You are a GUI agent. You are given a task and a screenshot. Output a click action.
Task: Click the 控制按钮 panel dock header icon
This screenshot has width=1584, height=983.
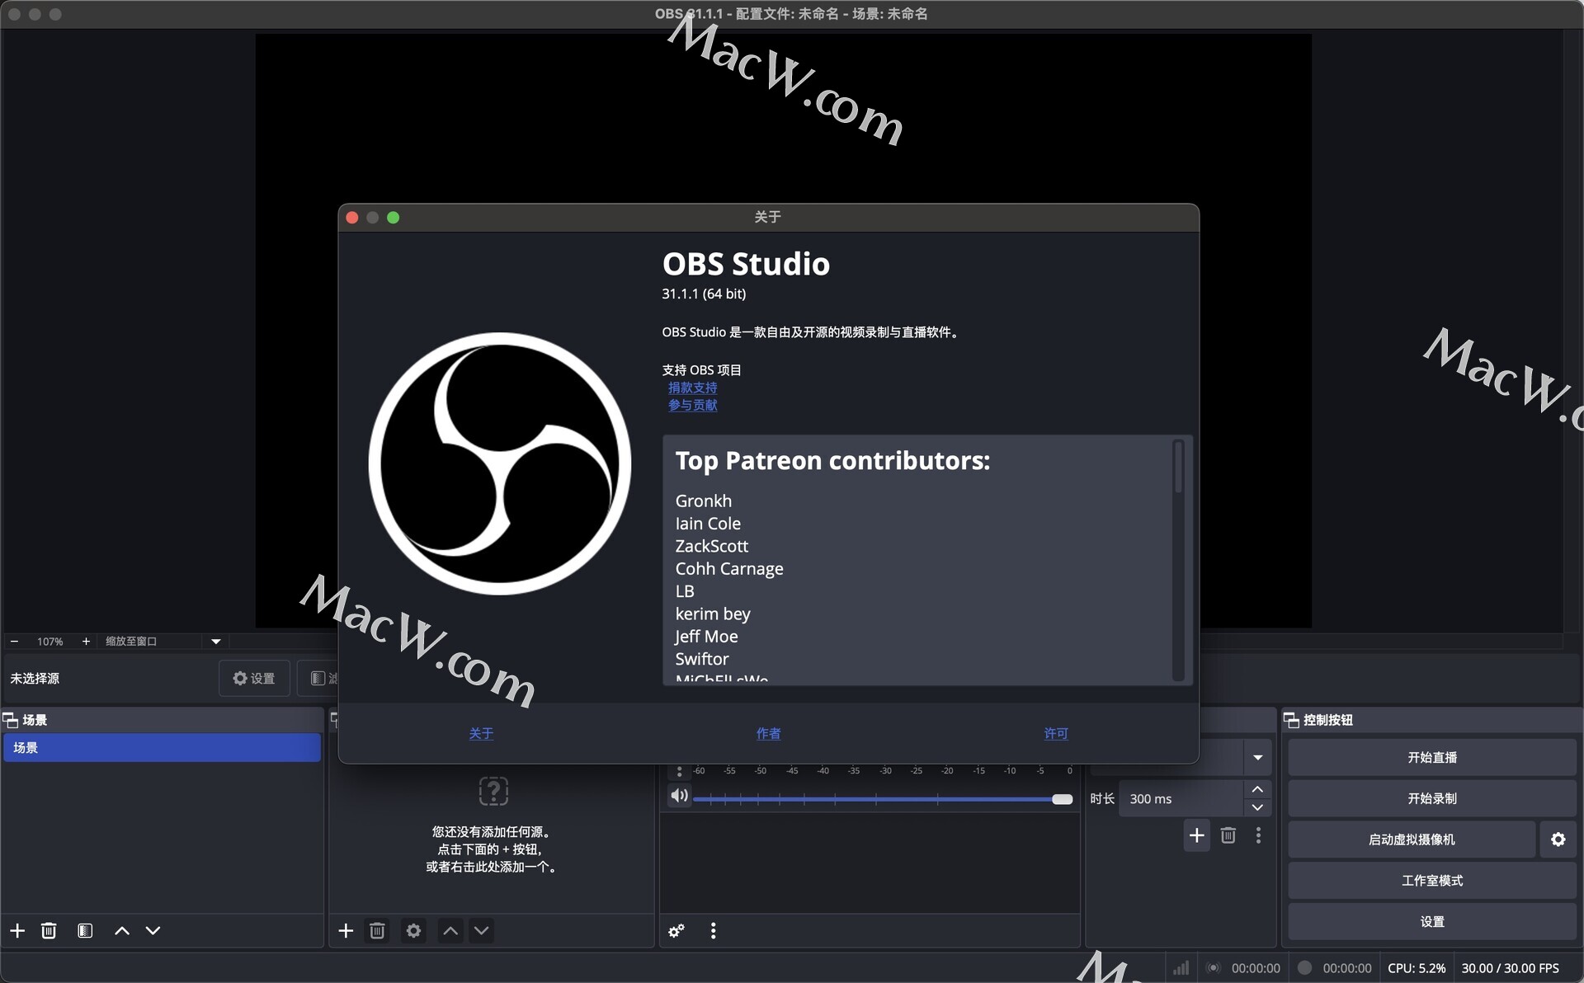1291,720
